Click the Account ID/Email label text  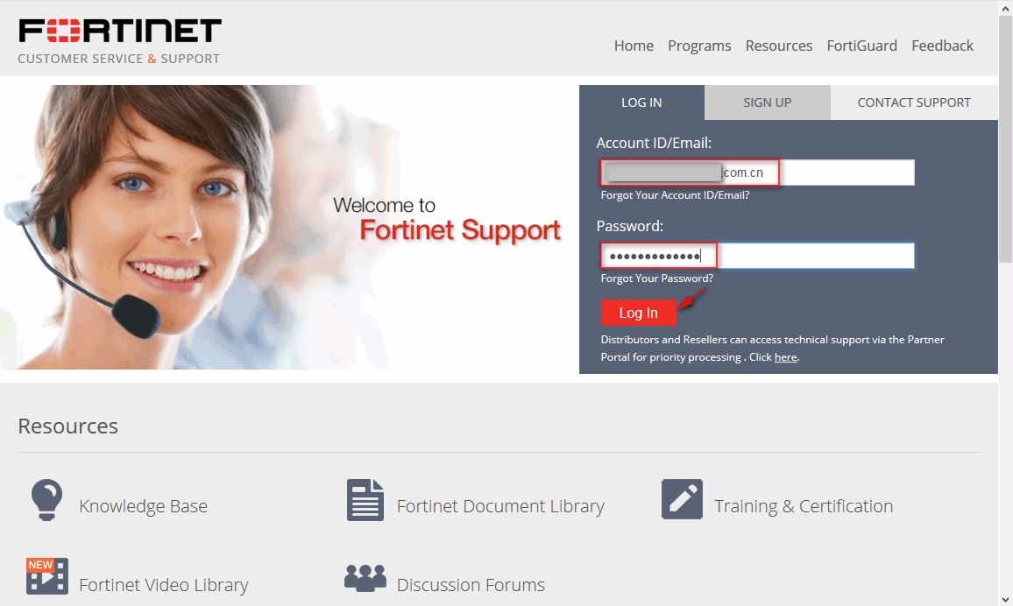pos(654,143)
